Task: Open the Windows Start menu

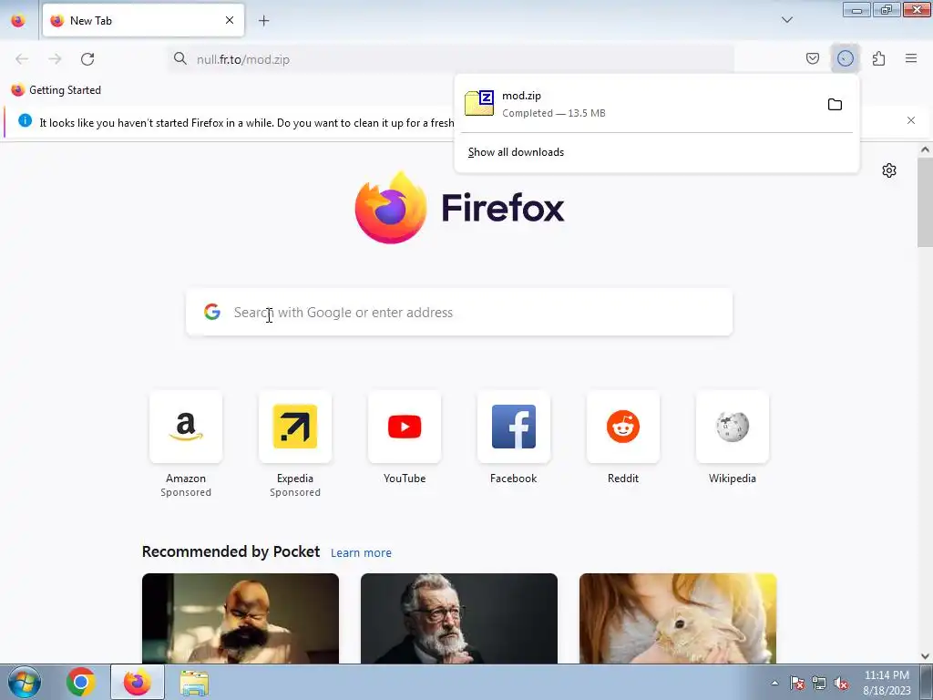Action: [24, 682]
